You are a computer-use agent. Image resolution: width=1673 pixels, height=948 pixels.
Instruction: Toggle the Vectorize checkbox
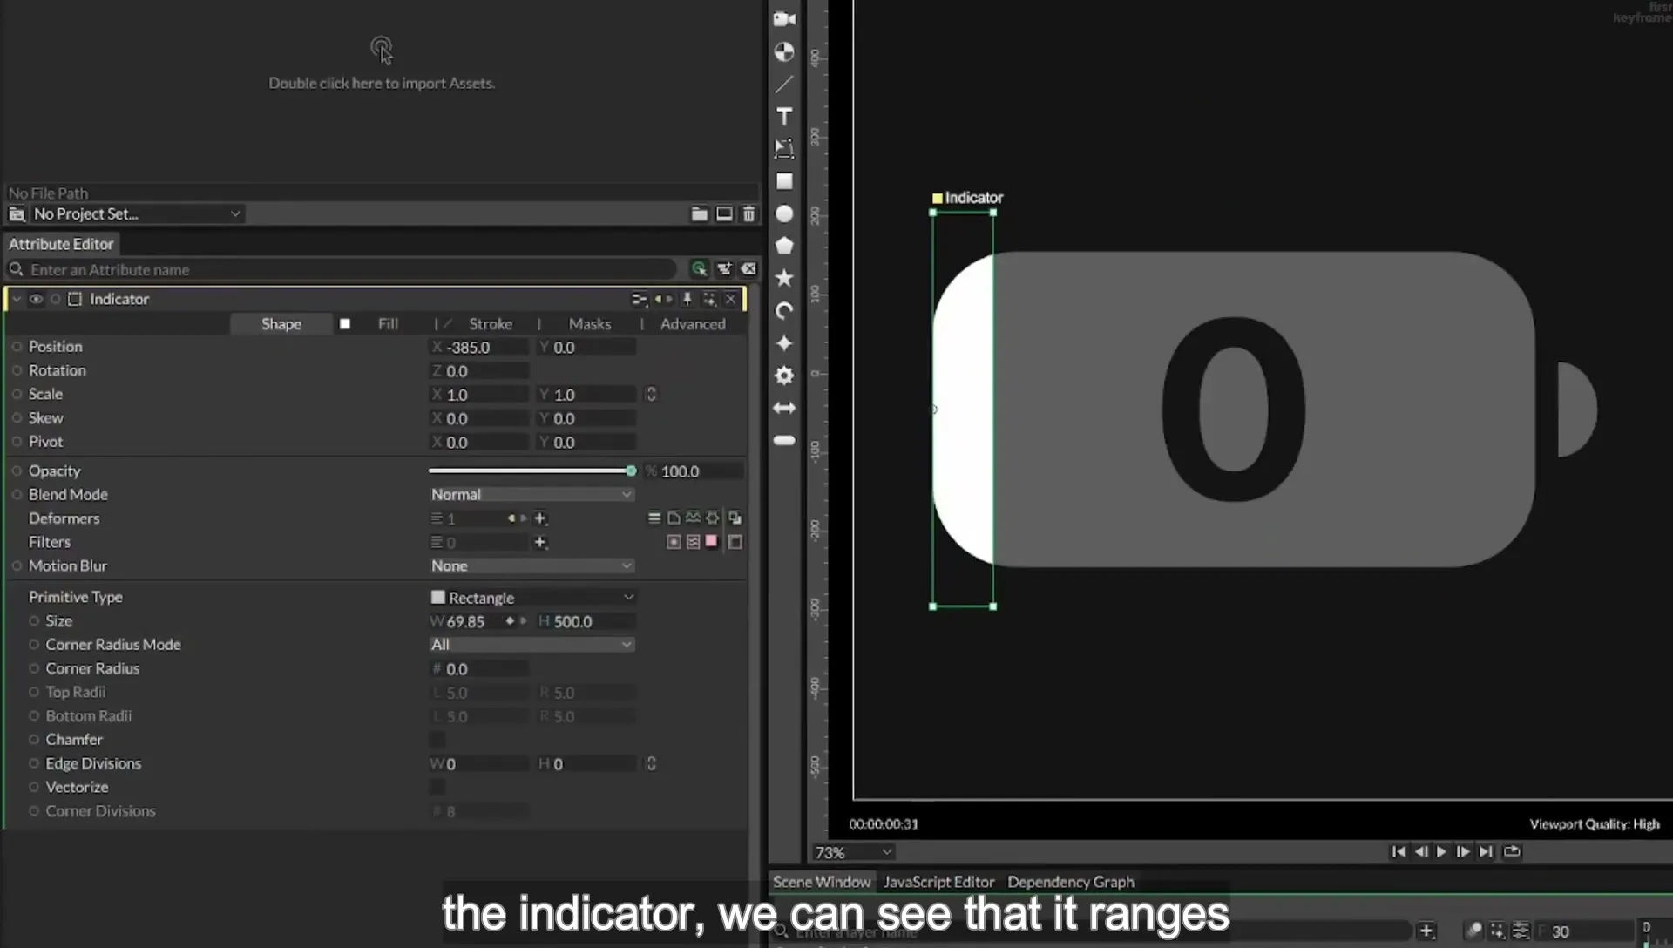(437, 787)
